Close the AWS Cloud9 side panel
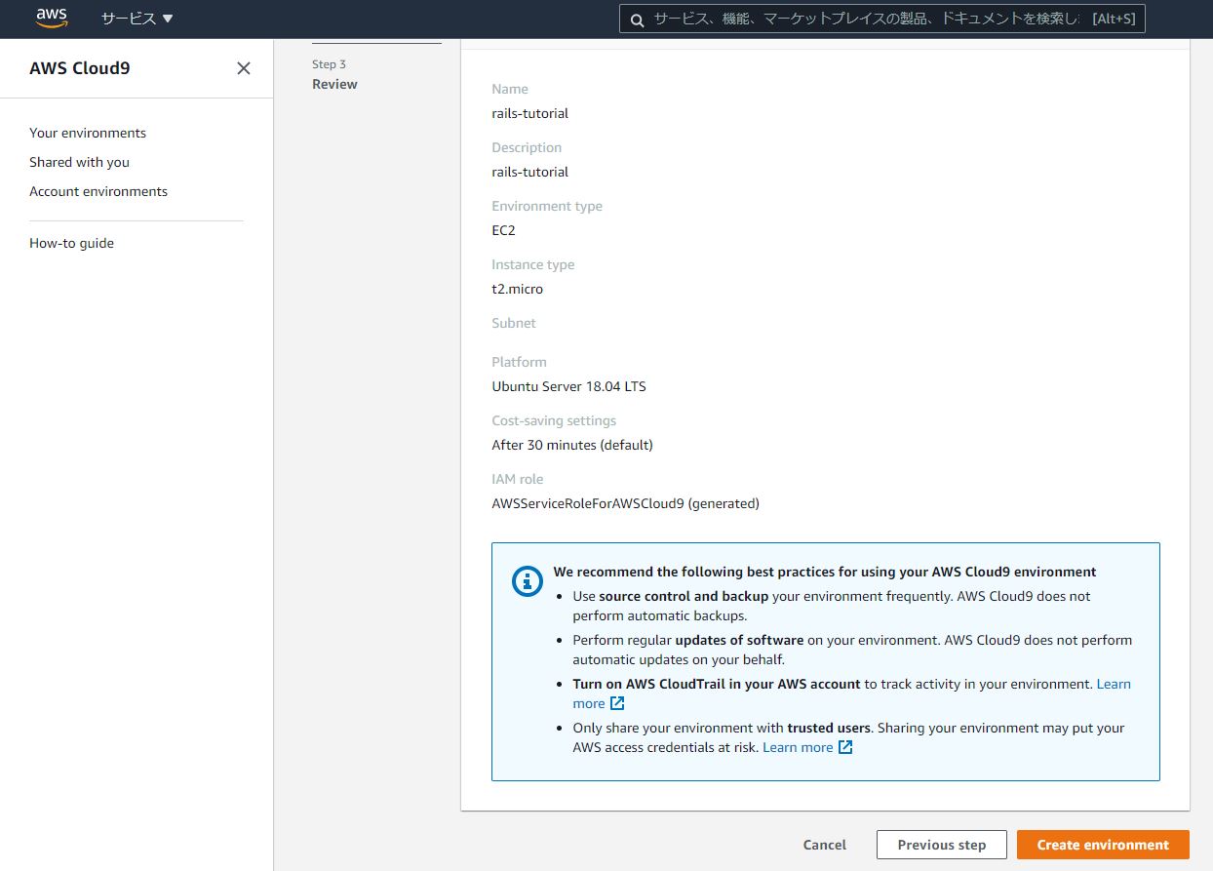Viewport: 1213px width, 871px height. (x=244, y=68)
